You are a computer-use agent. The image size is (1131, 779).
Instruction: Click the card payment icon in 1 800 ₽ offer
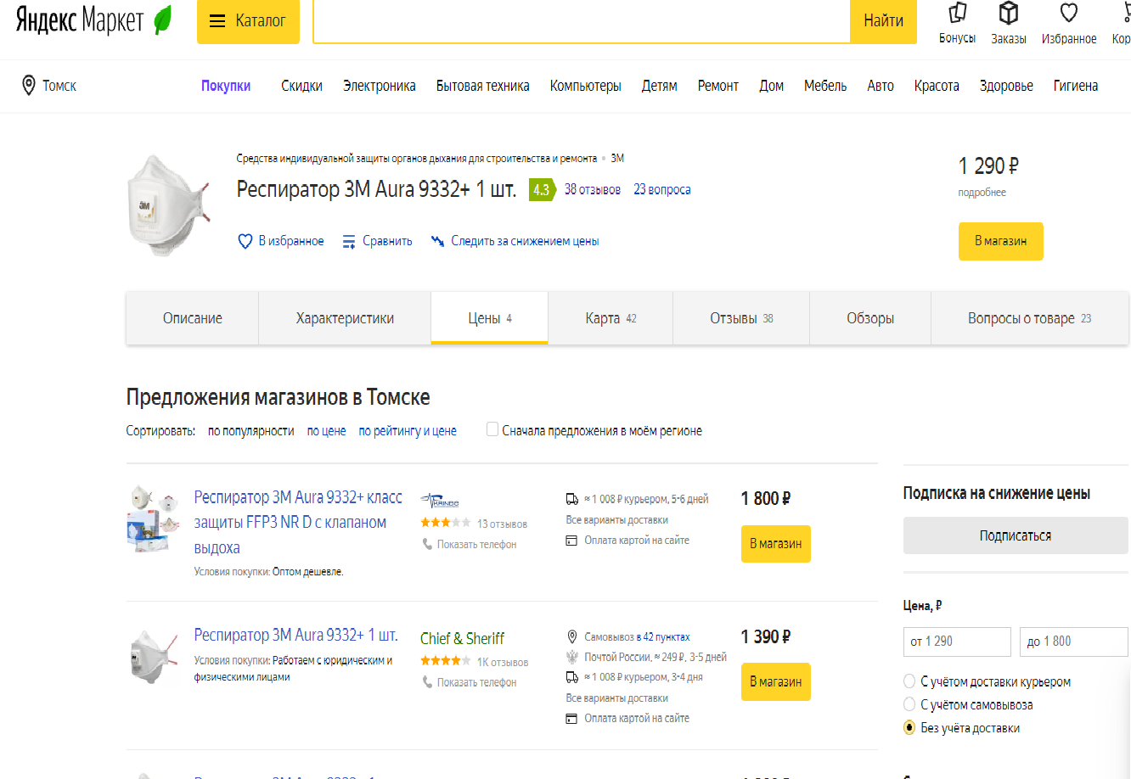click(x=572, y=540)
